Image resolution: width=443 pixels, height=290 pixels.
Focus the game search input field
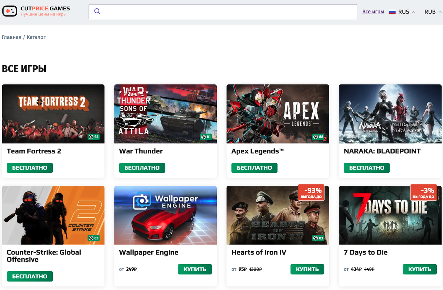click(x=223, y=11)
